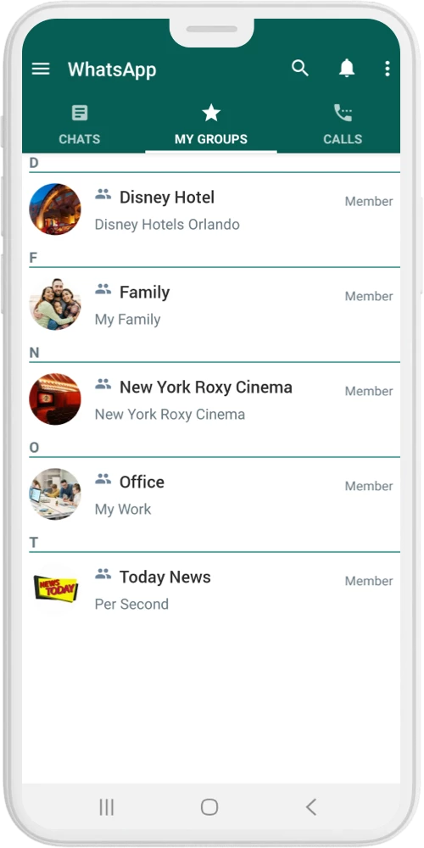Screen dimensions: 424x848
Task: Click 'Disney Hotels Orlando' subtitle
Action: click(x=167, y=225)
